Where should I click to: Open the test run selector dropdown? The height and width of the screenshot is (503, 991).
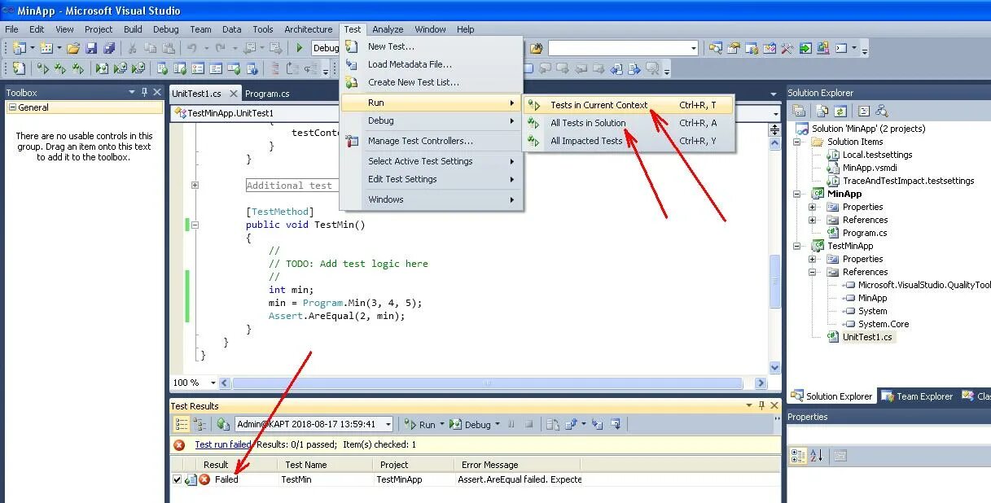[388, 424]
